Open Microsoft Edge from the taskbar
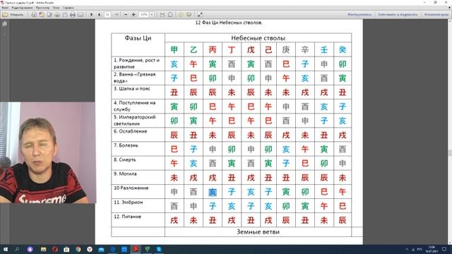Screen dimensions: 452x254 point(113,249)
